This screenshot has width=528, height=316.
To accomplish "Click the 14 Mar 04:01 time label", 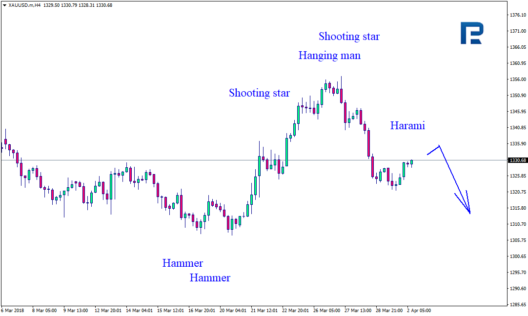I will point(139,310).
